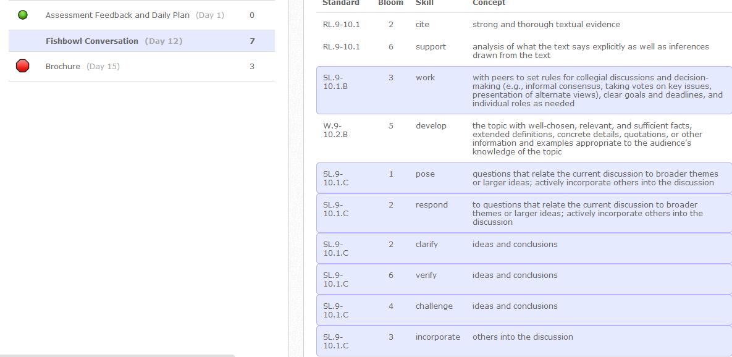The width and height of the screenshot is (732, 357).
Task: Click 'strong and thorough textual evidence' concept
Action: [x=546, y=24]
